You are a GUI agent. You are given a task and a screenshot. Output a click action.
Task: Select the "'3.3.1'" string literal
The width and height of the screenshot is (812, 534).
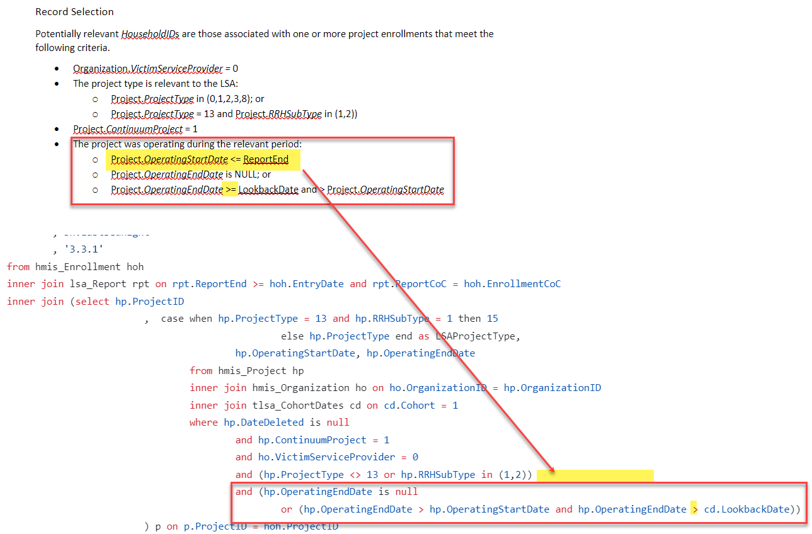click(x=83, y=249)
